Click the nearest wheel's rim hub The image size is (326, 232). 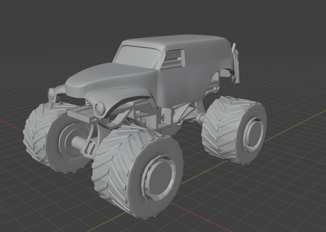[160, 179]
